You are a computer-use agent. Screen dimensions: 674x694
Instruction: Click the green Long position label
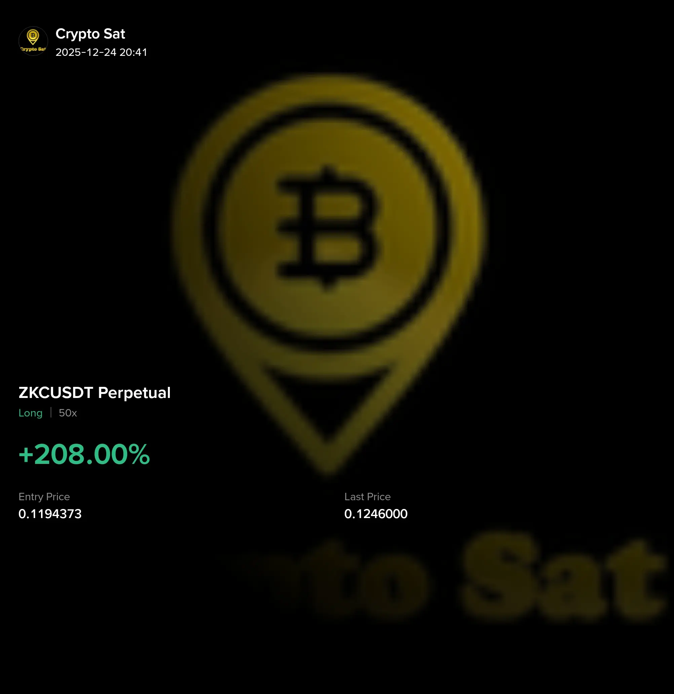31,413
